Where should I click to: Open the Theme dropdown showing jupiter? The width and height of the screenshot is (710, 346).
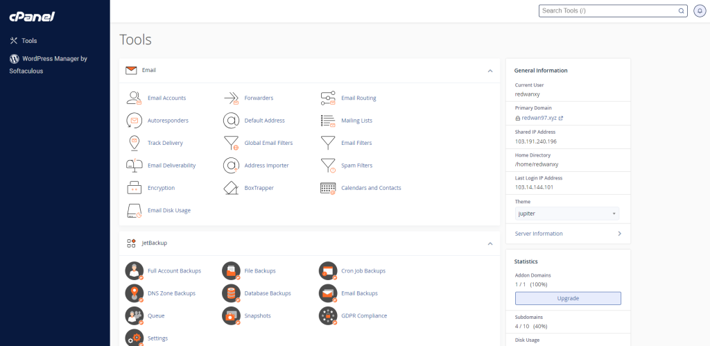(566, 214)
